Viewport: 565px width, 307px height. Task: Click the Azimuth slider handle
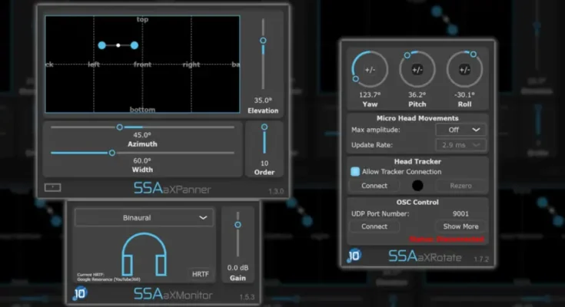119,127
